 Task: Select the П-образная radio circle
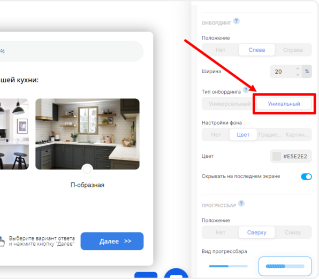[87, 169]
